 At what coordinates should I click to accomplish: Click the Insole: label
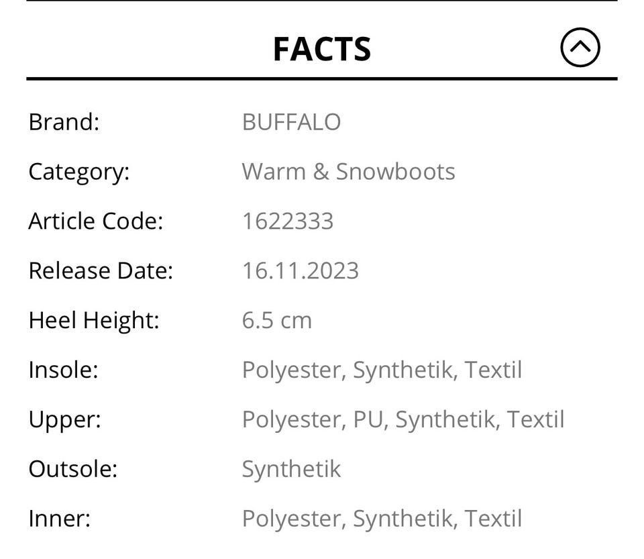coord(63,370)
